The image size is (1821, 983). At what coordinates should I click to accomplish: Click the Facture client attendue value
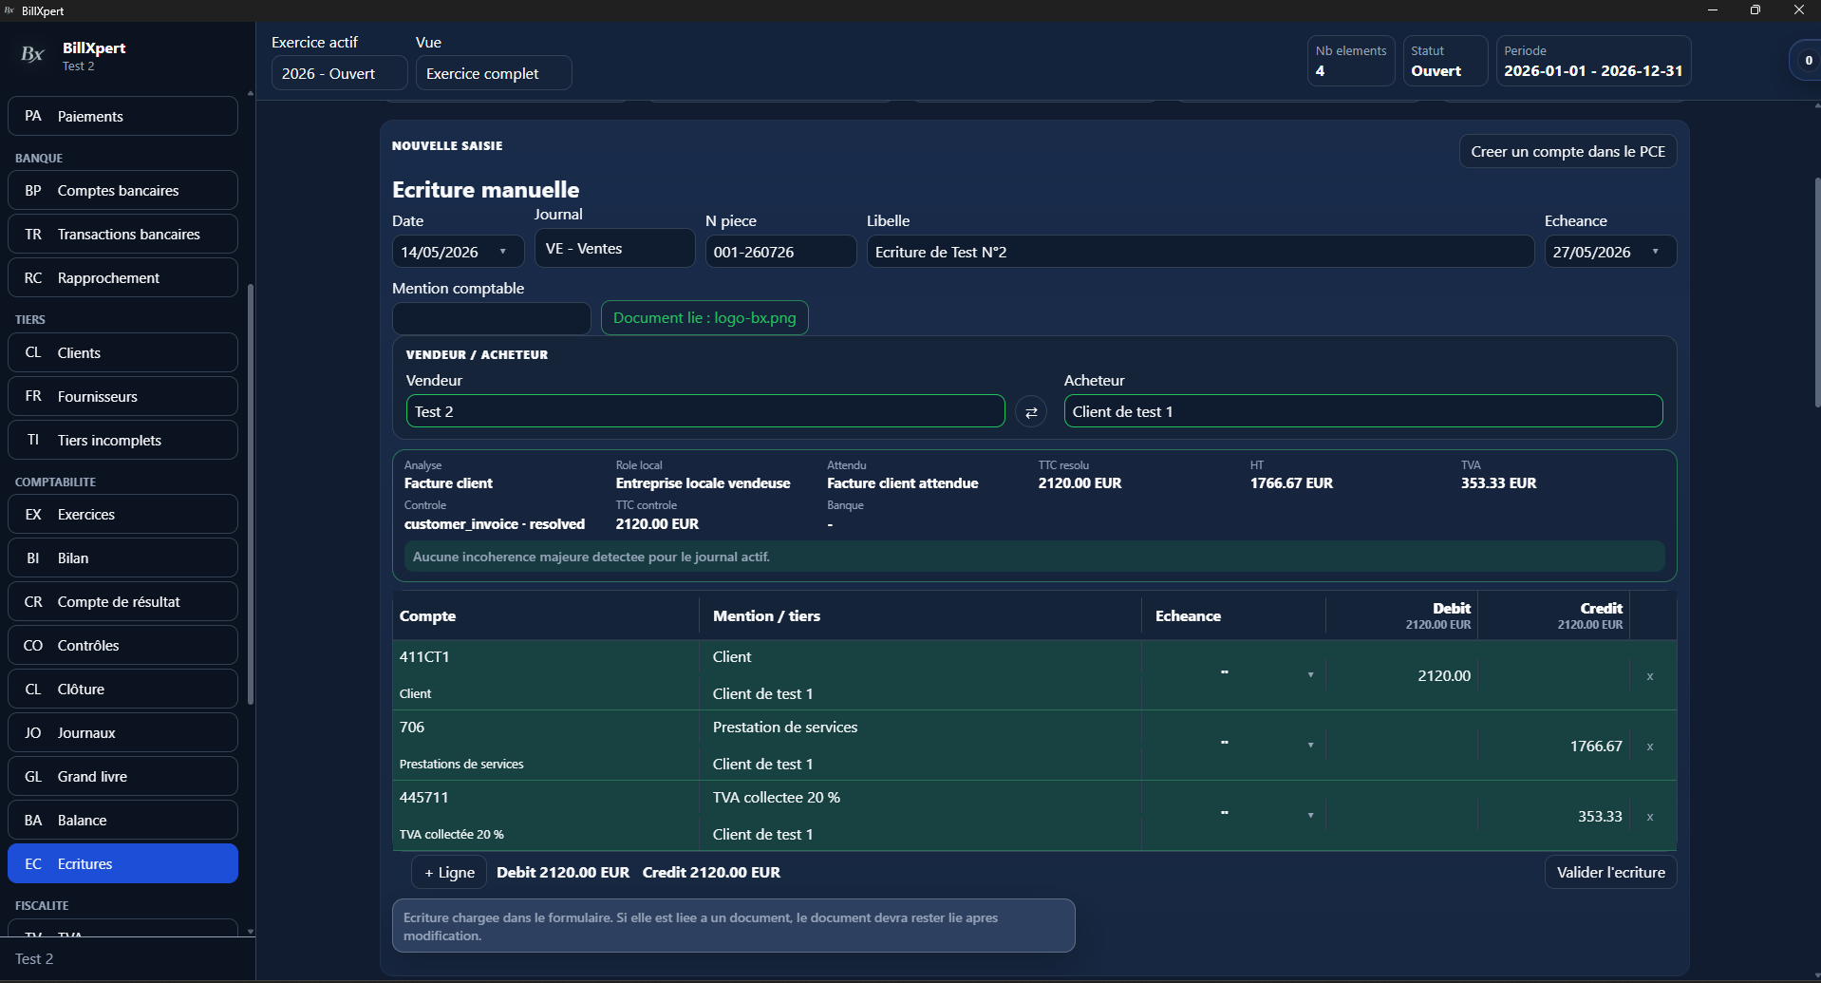point(903,483)
